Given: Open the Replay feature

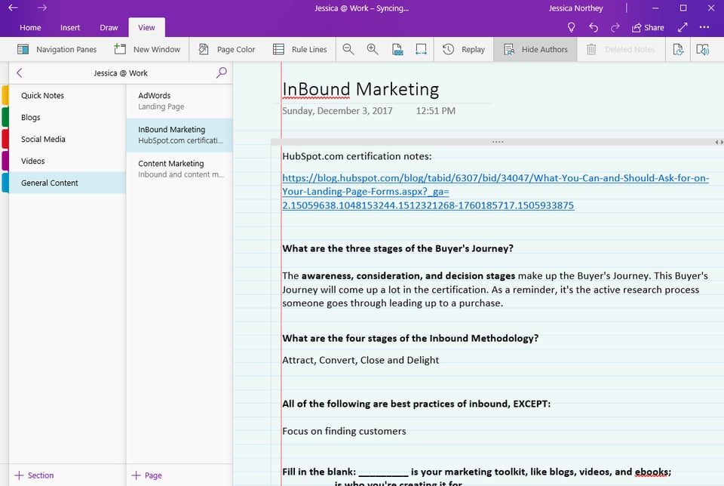Looking at the screenshot, I should tap(464, 49).
